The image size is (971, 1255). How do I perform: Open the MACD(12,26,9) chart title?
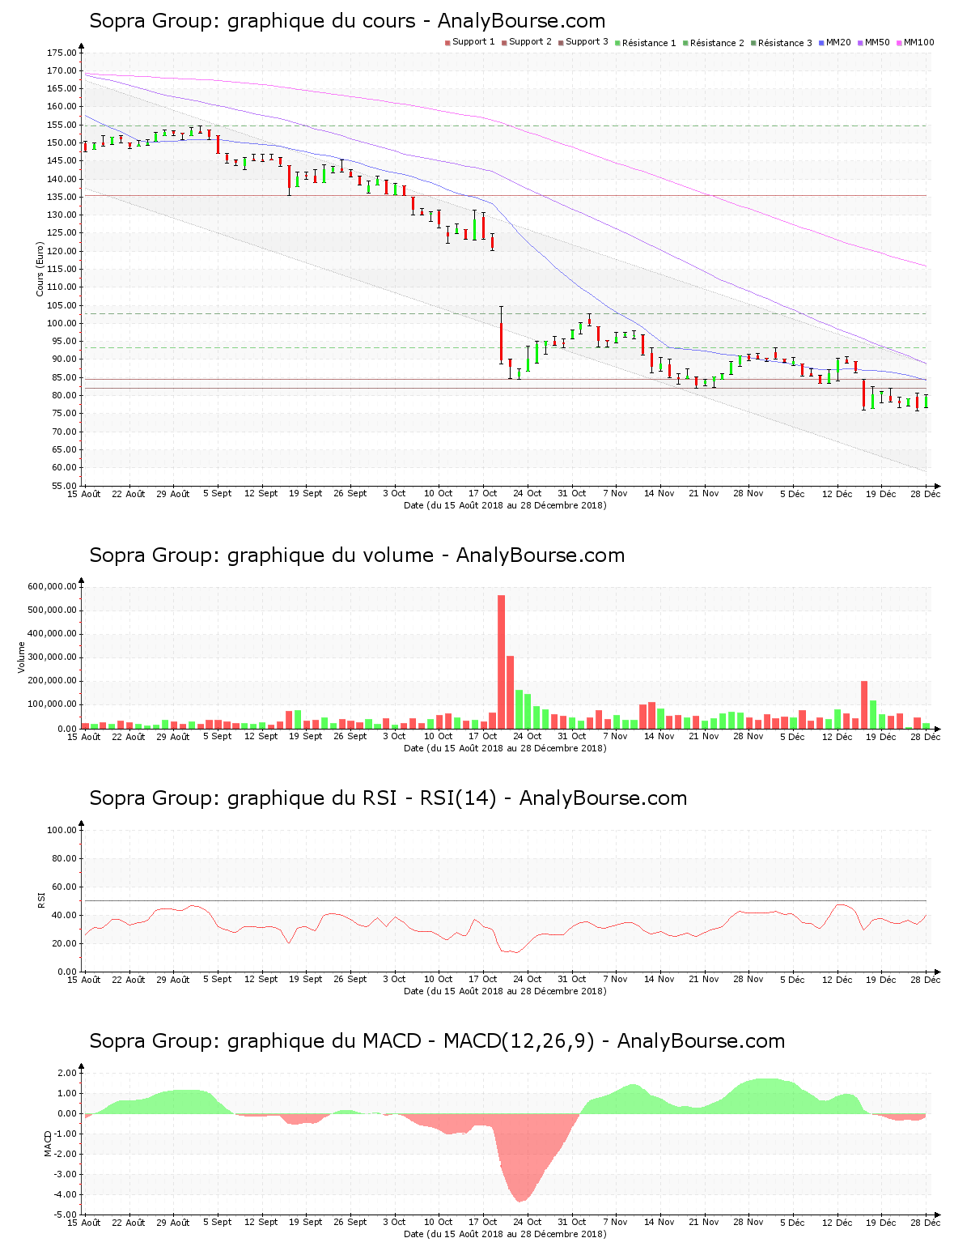pyautogui.click(x=437, y=1041)
